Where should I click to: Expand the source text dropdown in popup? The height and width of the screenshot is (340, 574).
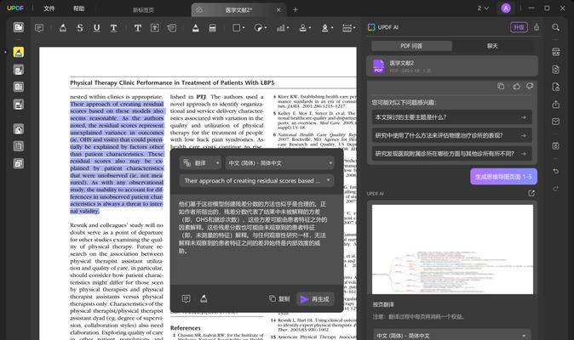256,181
